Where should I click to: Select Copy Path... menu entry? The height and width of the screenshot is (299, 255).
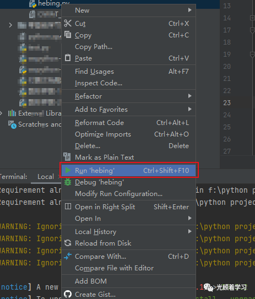(x=129, y=47)
